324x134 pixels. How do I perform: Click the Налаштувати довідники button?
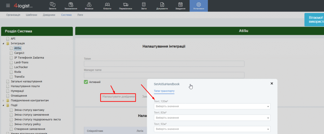[x=119, y=96]
